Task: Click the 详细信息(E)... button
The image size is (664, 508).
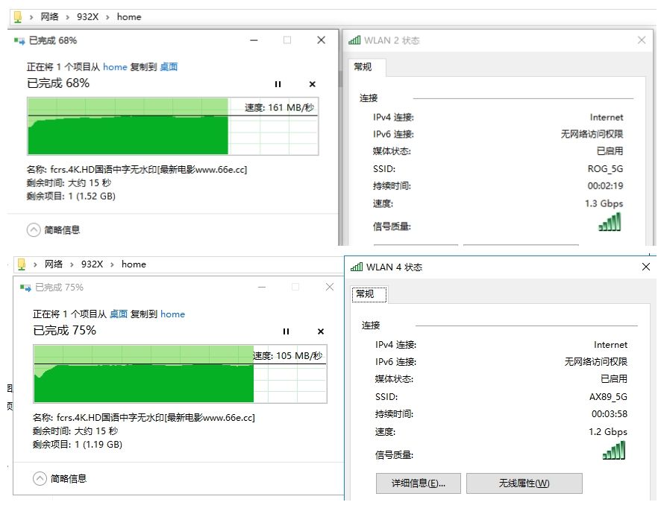Action: click(x=418, y=483)
